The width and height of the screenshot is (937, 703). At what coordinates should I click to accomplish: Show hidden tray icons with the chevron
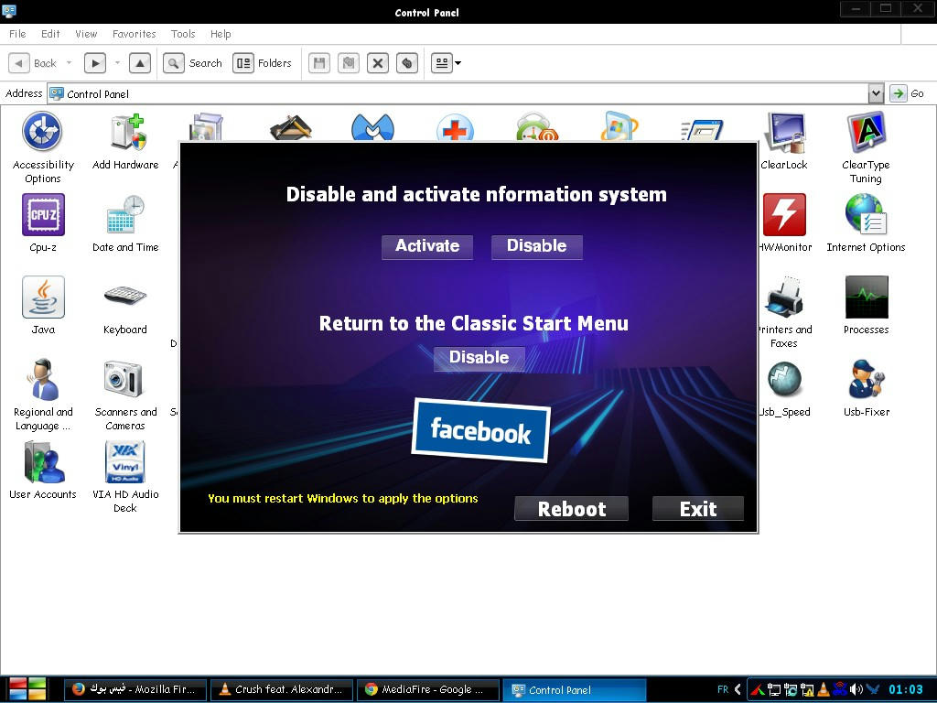[738, 689]
